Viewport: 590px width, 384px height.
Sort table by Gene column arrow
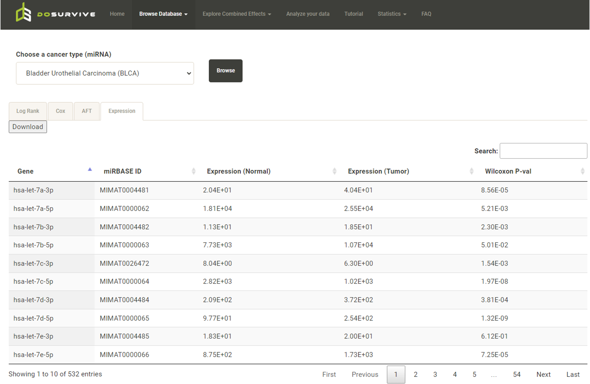[x=90, y=170]
